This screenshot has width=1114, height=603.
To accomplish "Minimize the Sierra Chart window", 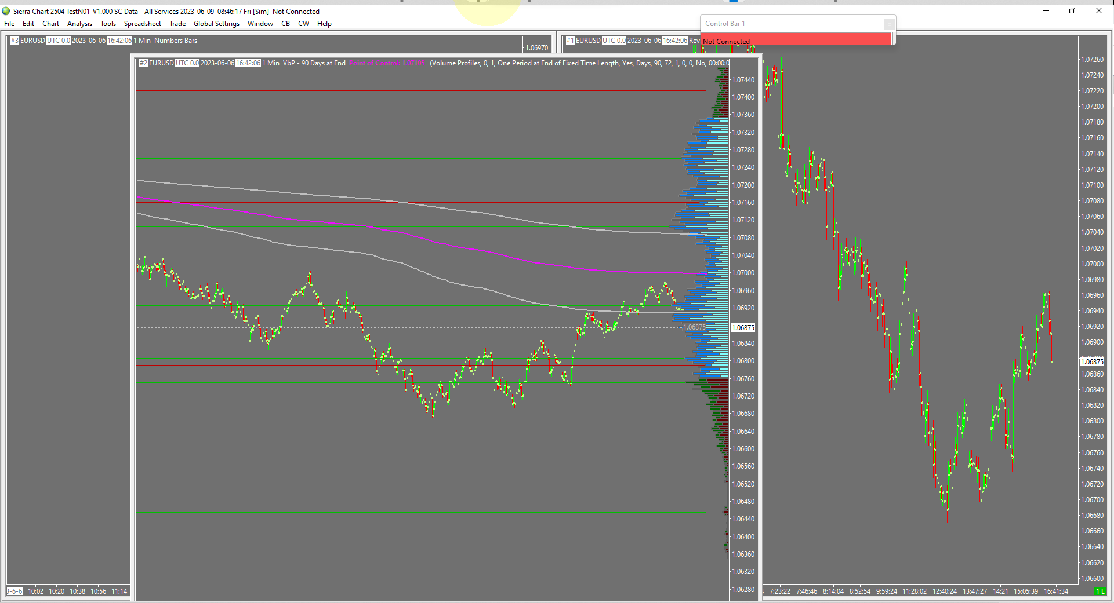I will click(1046, 10).
